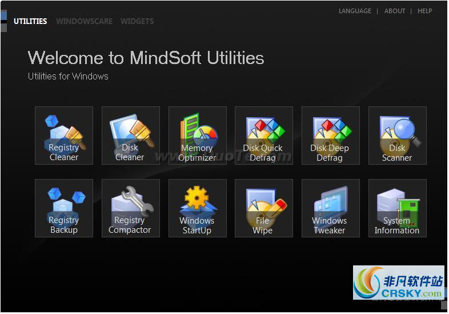The width and height of the screenshot is (449, 314).
Task: Open the WIDGETS tab
Action: pyautogui.click(x=137, y=21)
